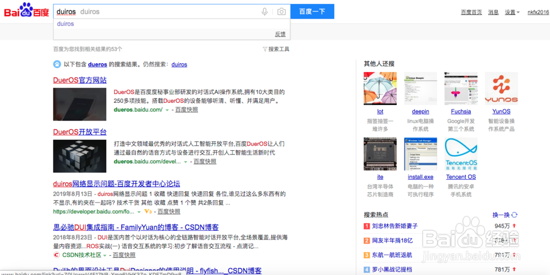Click the YunOS logo thumbnail
This screenshot has height=275, width=550.
click(x=501, y=89)
